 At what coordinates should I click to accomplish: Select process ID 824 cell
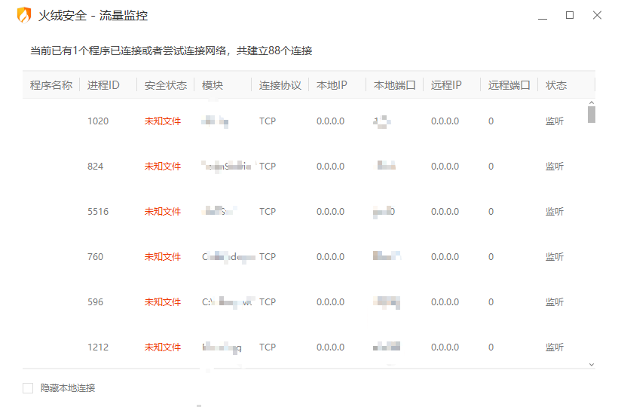[96, 167]
